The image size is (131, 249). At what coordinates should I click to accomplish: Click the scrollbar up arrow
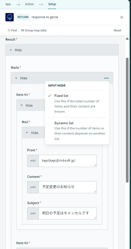click(127, 39)
